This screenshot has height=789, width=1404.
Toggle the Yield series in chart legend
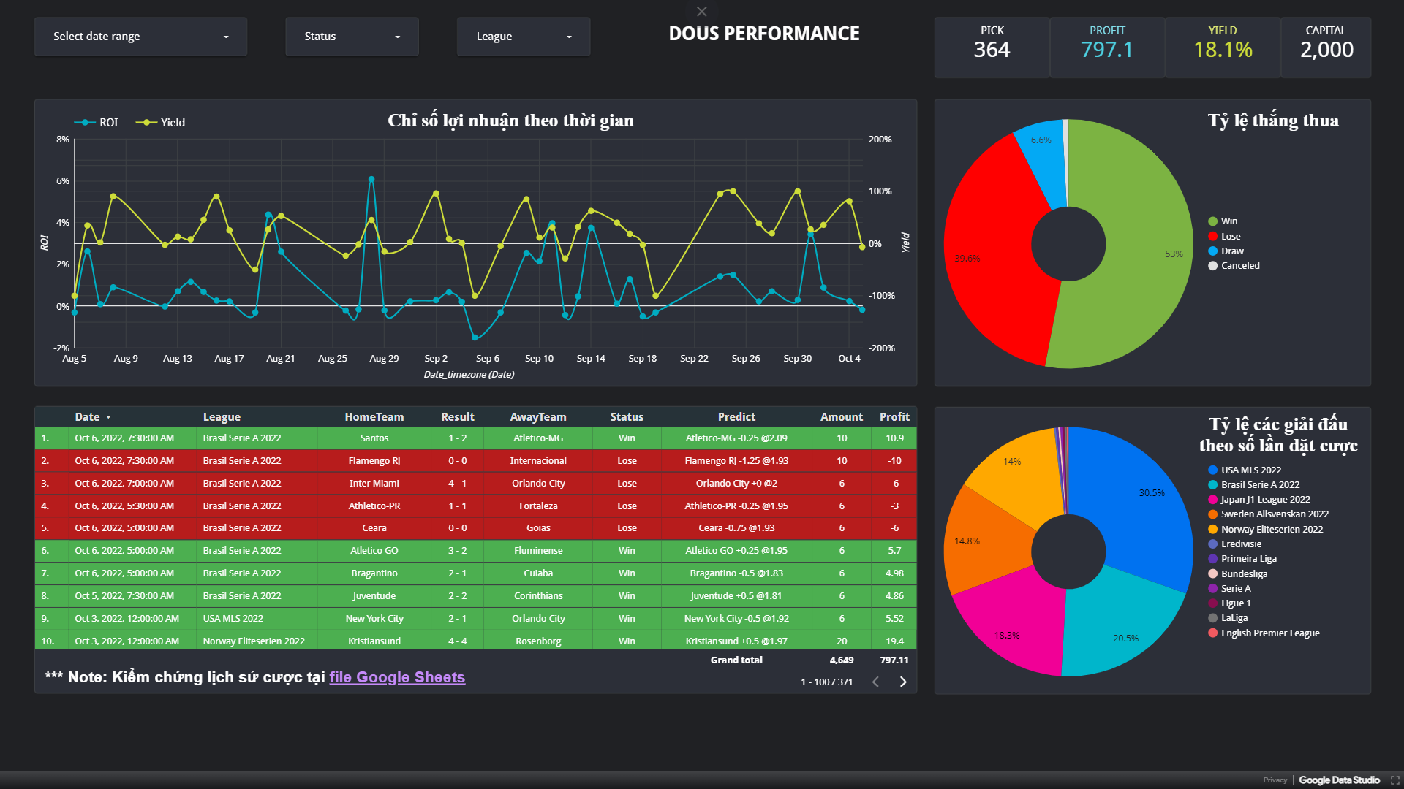coord(161,123)
